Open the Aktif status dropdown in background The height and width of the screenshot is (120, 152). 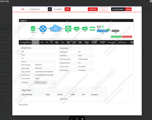point(135,1)
